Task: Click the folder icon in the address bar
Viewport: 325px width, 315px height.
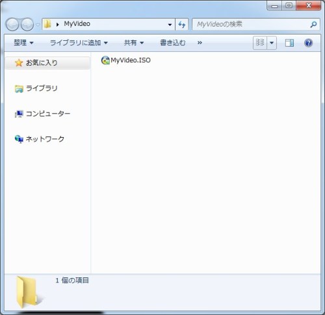Action: pyautogui.click(x=47, y=24)
